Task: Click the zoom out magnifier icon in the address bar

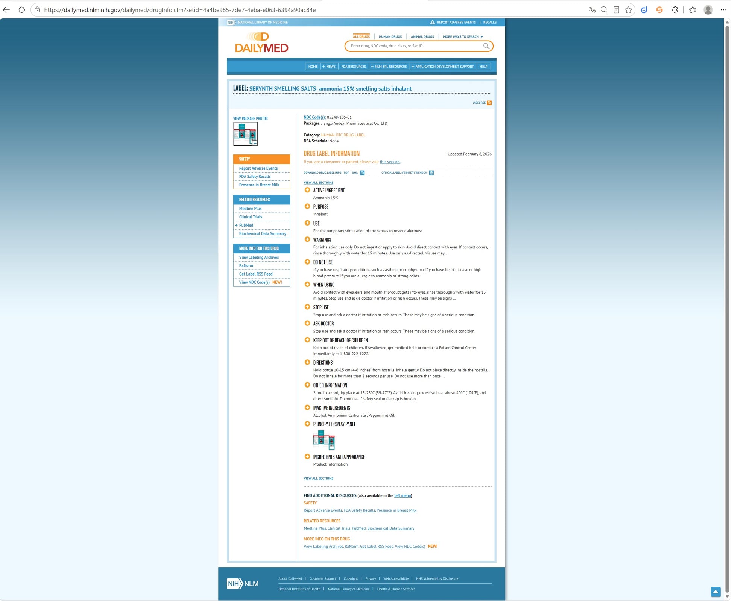Action: tap(604, 10)
